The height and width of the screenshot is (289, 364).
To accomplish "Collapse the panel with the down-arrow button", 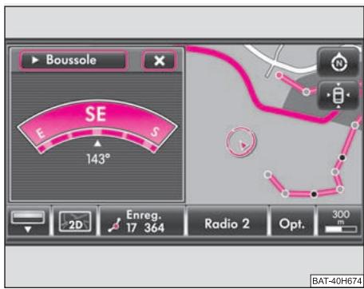I will click(x=28, y=221).
